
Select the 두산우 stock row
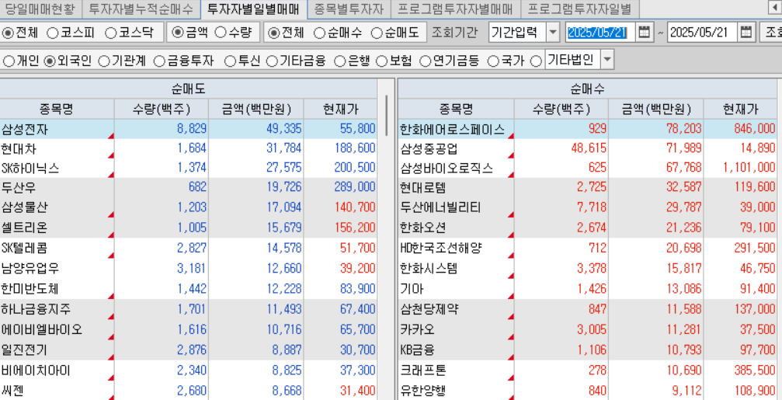pyautogui.click(x=189, y=187)
